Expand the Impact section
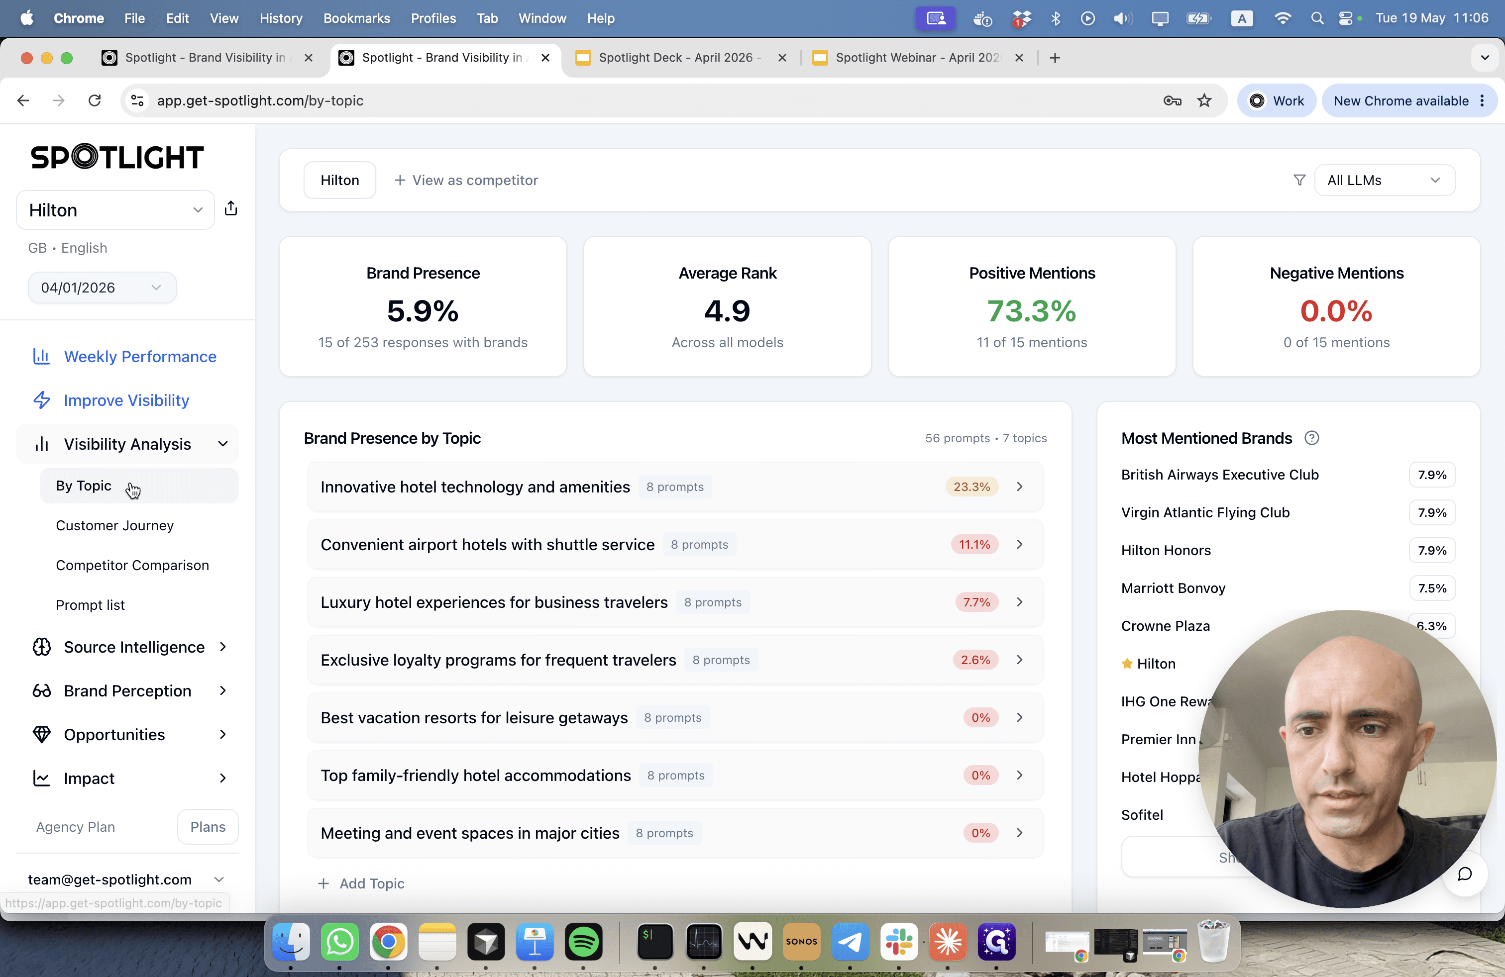1505x977 pixels. click(127, 778)
